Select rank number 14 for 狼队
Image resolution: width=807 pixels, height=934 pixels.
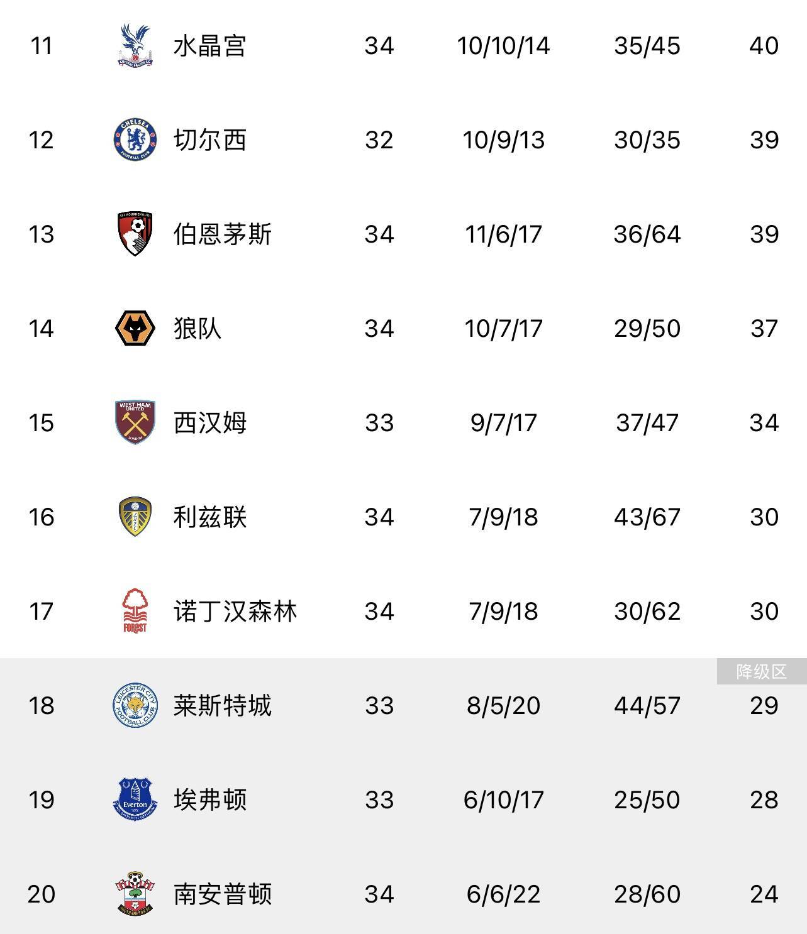pyautogui.click(x=41, y=329)
